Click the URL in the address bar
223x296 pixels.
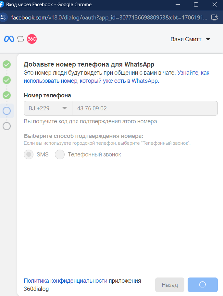109,18
